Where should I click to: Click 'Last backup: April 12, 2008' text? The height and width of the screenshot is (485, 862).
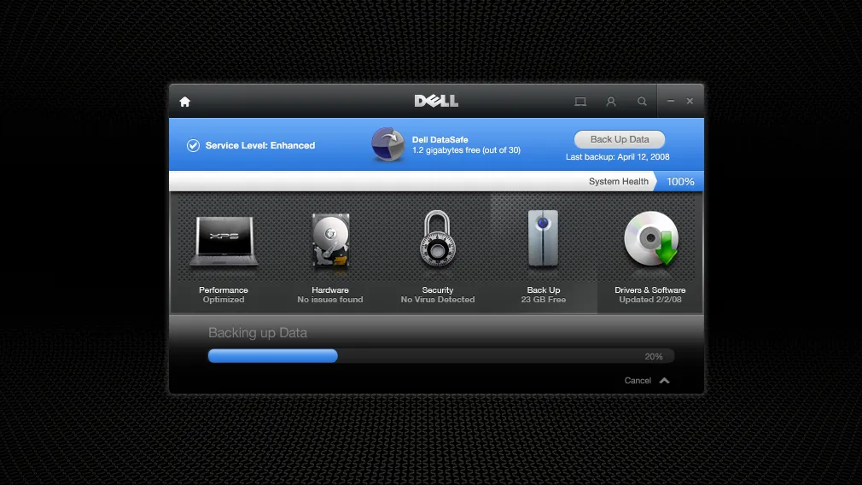(617, 157)
